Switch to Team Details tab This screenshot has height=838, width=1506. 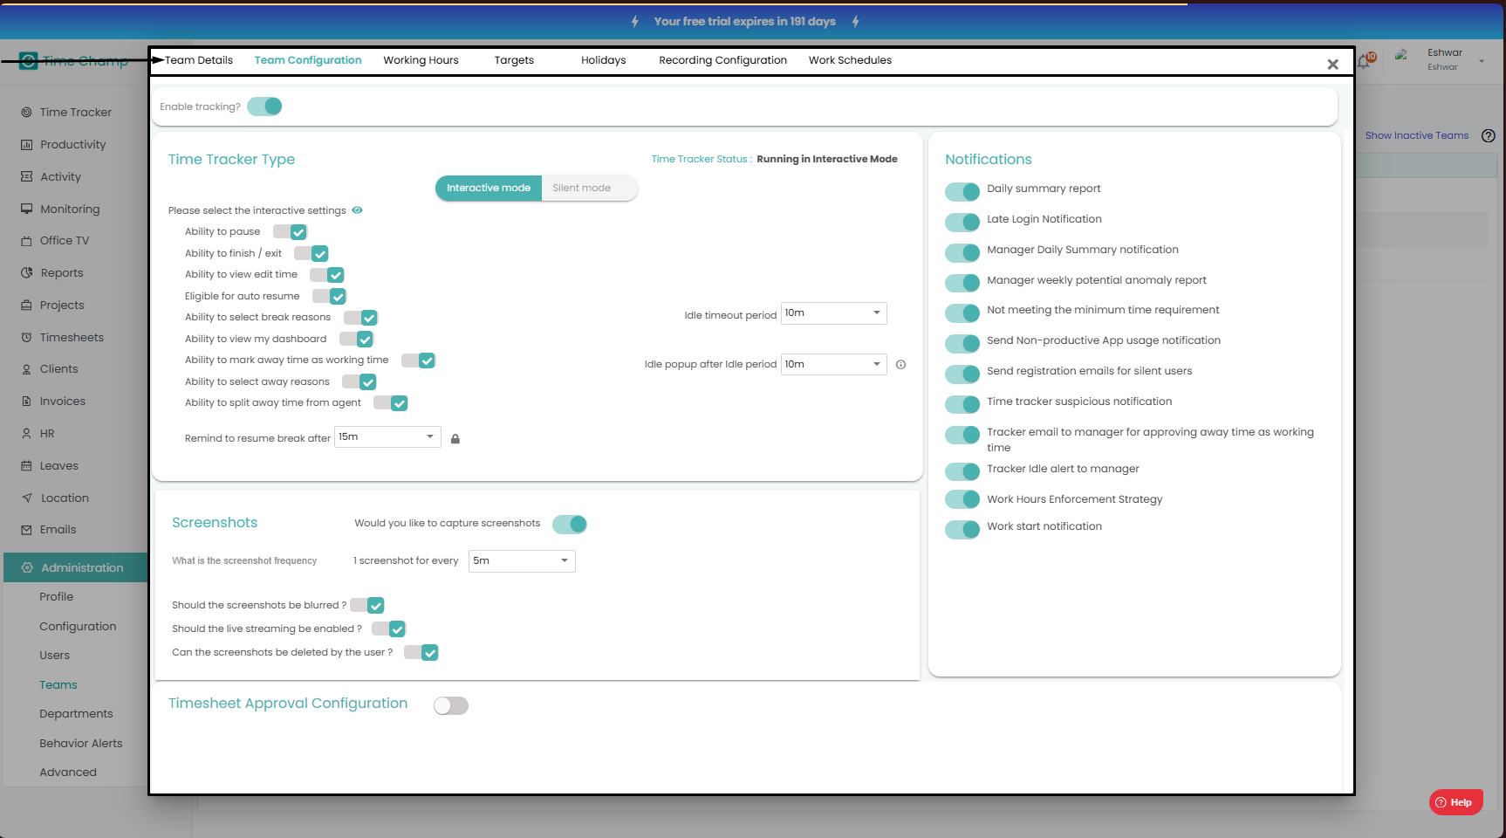(199, 60)
